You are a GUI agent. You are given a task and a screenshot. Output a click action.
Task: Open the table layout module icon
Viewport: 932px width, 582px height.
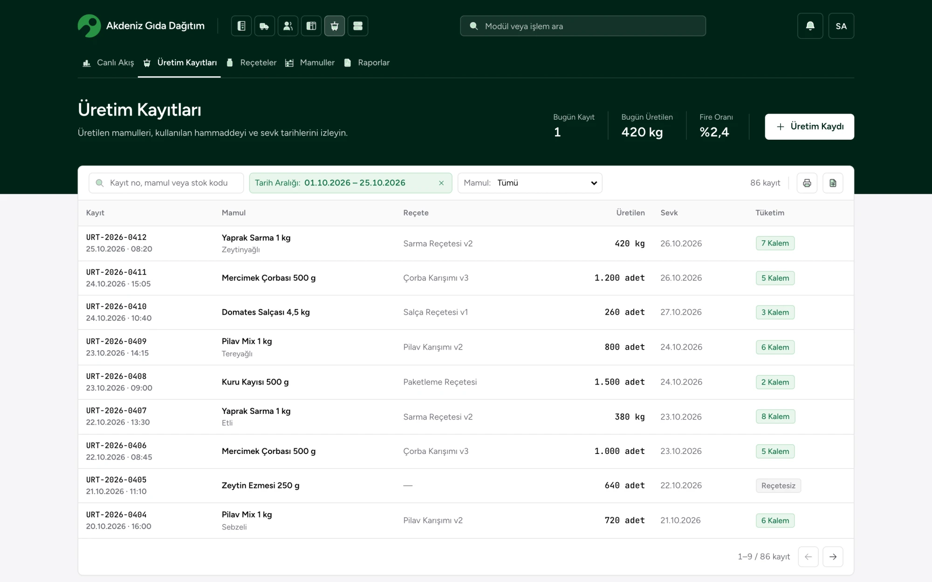click(x=311, y=26)
